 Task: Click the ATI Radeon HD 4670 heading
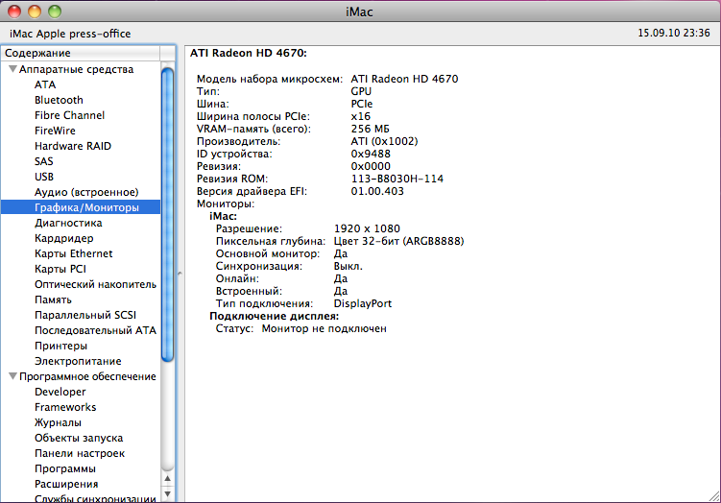click(x=249, y=53)
